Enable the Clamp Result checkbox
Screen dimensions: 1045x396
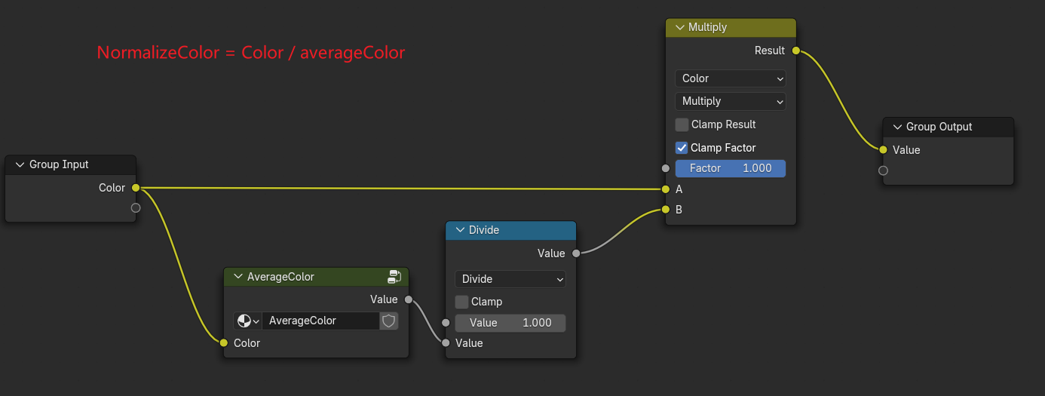(x=682, y=124)
